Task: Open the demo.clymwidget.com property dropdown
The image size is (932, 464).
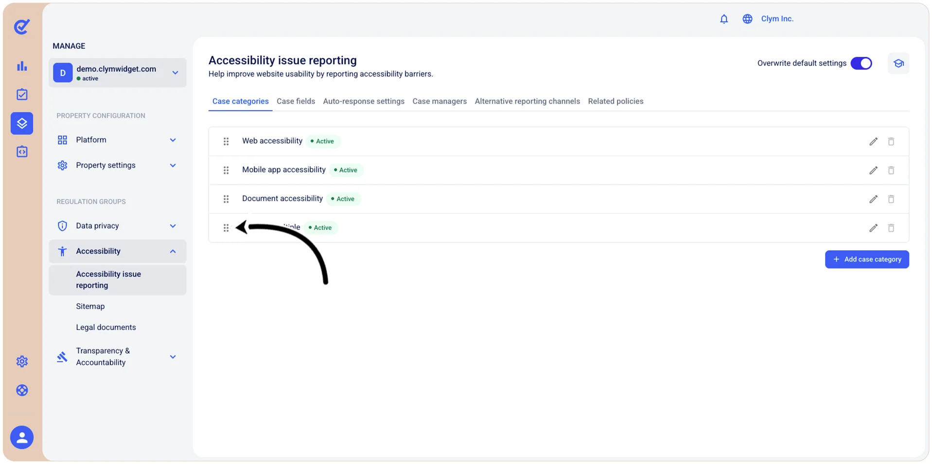Action: click(118, 73)
